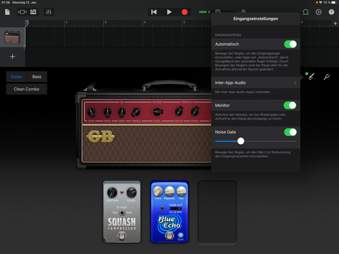
Task: Click the bar 4 ruler marker
Action: pyautogui.click(x=145, y=22)
